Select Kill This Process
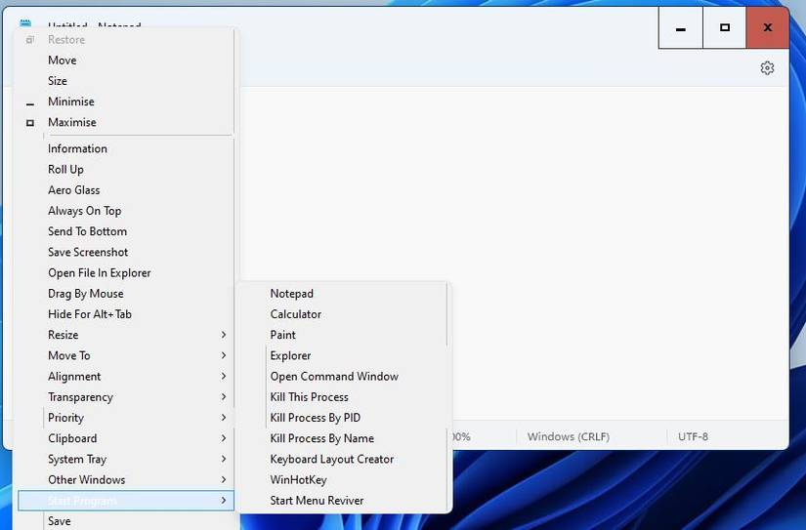The image size is (806, 530). [343, 397]
